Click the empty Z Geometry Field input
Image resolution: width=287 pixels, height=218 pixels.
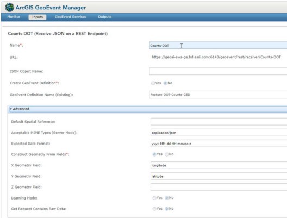tap(219, 187)
